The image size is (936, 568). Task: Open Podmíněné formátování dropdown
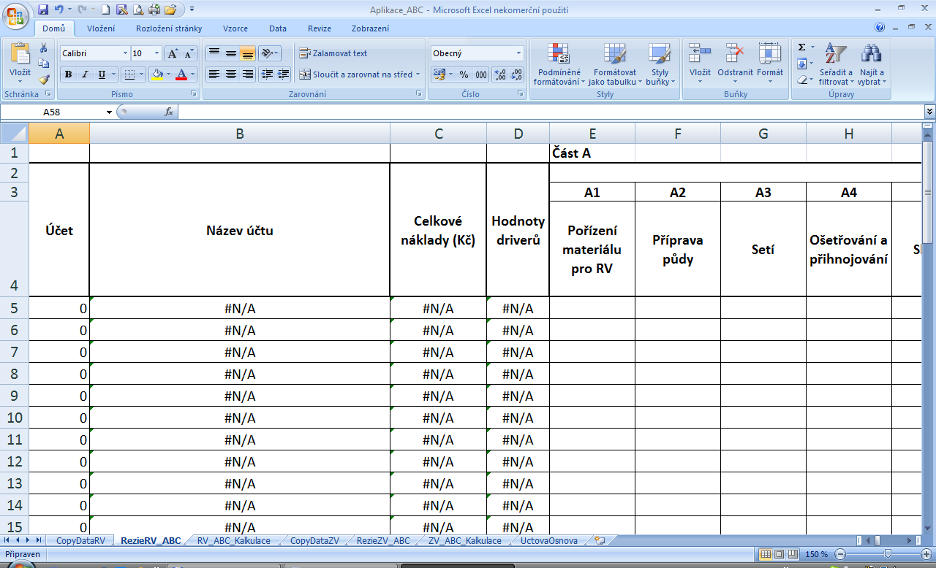(559, 63)
